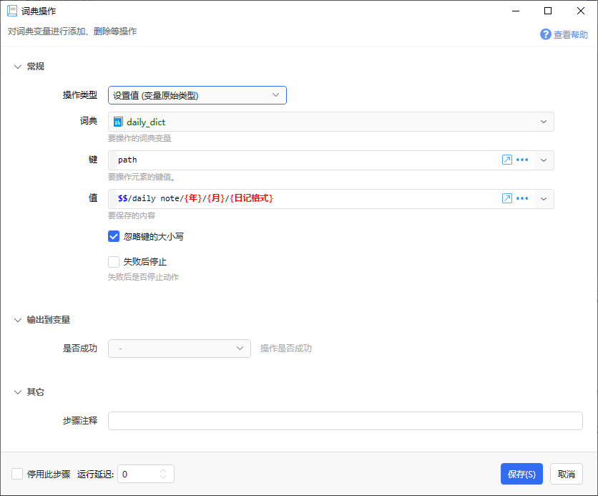Click the 保存(S) button
The height and width of the screenshot is (496, 598).
(x=521, y=474)
